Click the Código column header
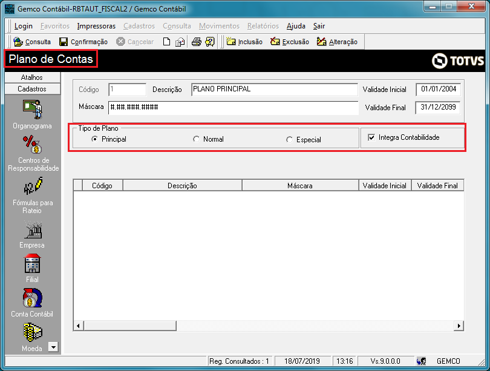The height and width of the screenshot is (371, 490). [102, 186]
